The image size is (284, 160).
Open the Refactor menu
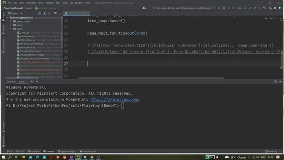click(x=50, y=3)
